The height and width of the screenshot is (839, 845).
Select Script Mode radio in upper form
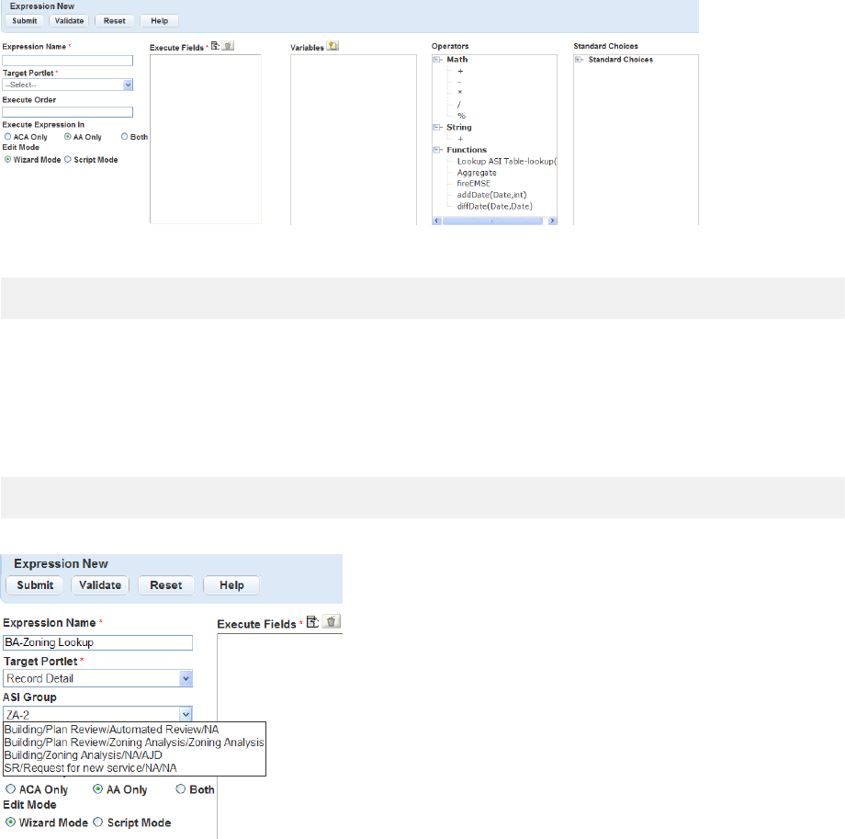click(67, 160)
